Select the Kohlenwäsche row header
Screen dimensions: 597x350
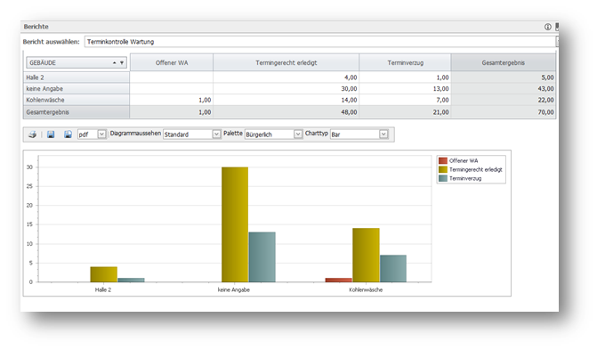[77, 100]
